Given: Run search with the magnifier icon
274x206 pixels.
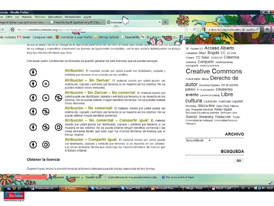Looking at the screenshot, I should pos(257,30).
